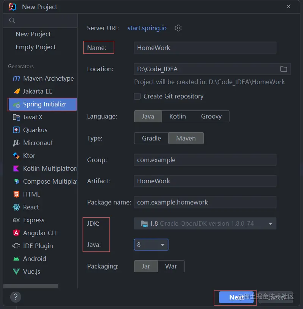Select Jar packaging

coord(146,266)
